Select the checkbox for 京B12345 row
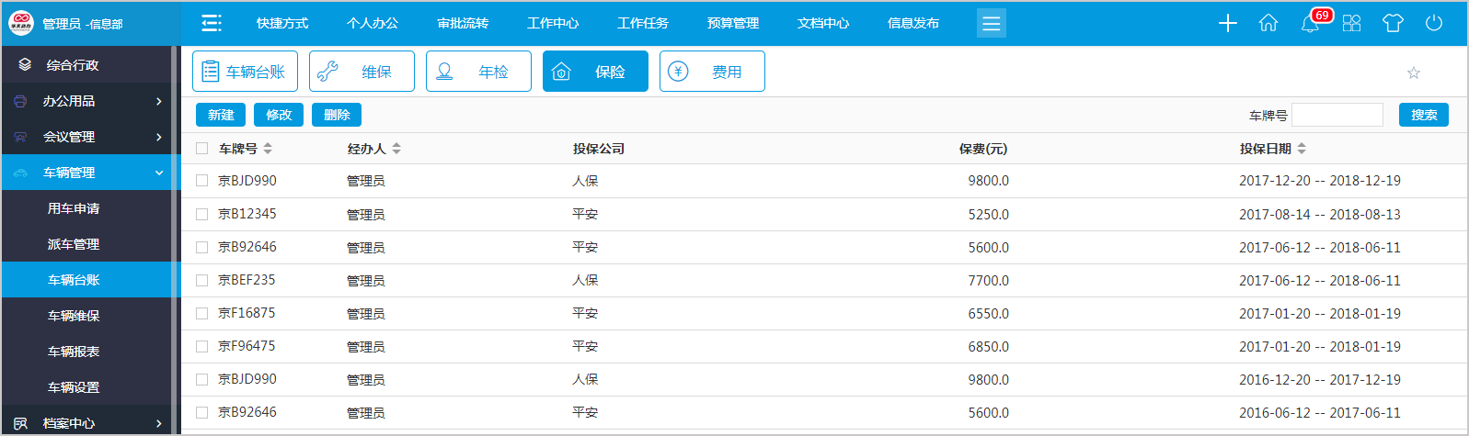The width and height of the screenshot is (1469, 436). tap(202, 215)
